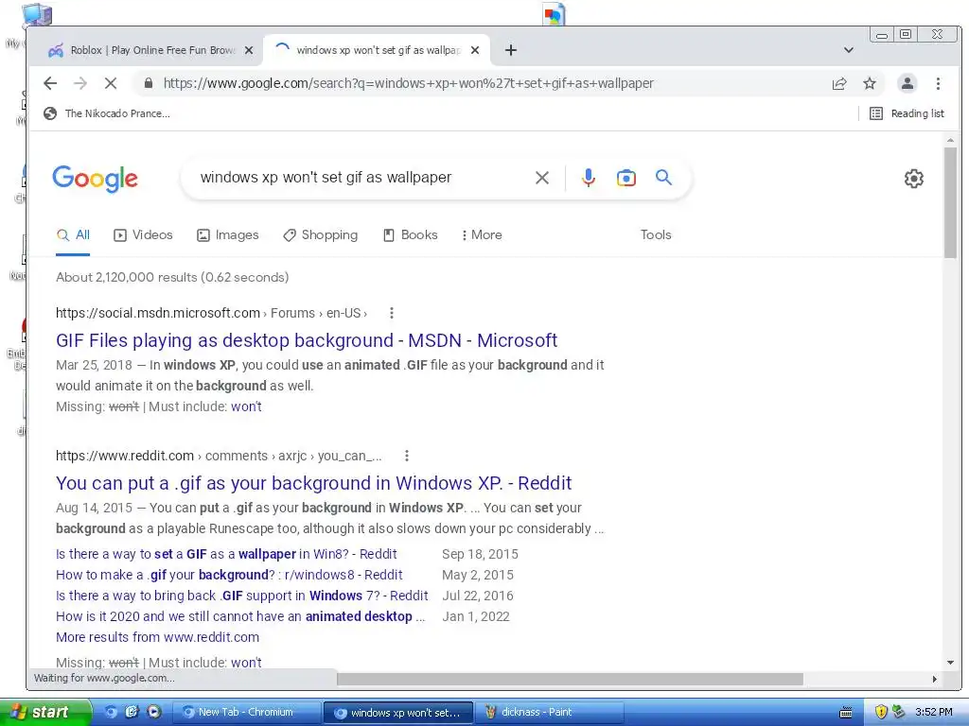
Task: Click into the Google search field
Action: (x=361, y=178)
